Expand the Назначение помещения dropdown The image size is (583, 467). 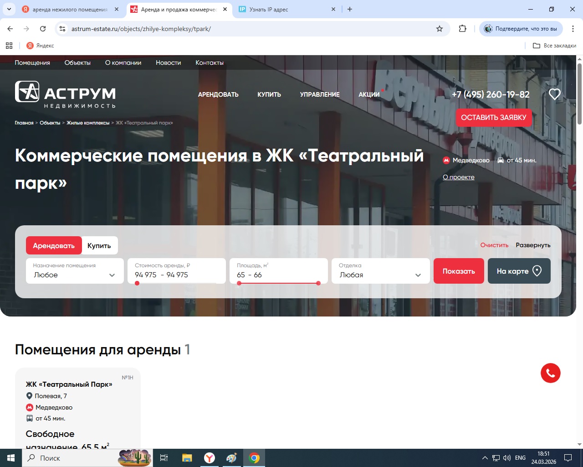(x=75, y=271)
